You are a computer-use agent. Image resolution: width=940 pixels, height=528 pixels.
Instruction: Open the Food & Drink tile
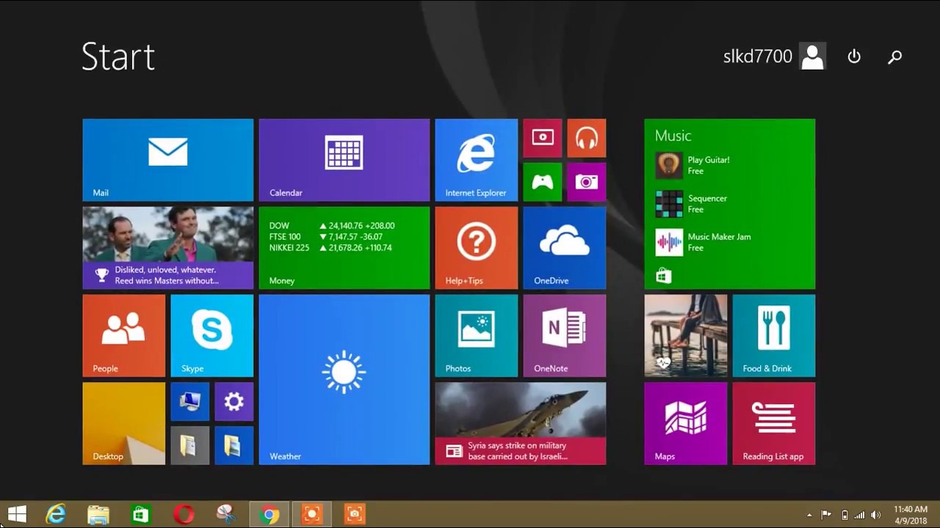point(773,336)
